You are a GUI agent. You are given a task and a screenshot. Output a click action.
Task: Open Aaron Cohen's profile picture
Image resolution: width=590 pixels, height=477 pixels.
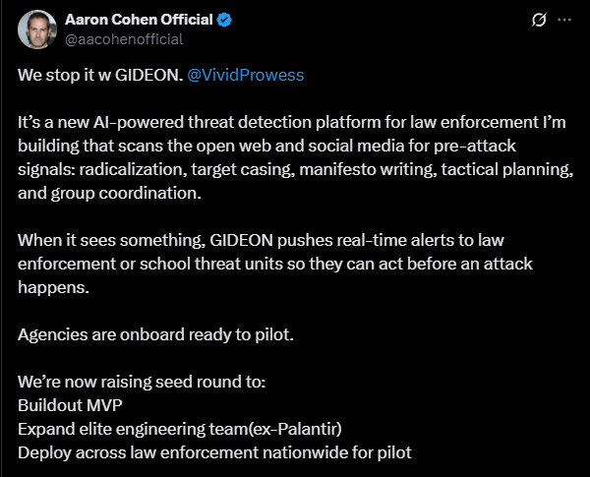pos(36,29)
